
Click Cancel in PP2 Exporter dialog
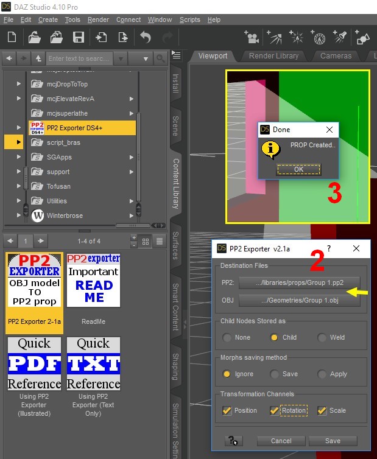pos(281,441)
